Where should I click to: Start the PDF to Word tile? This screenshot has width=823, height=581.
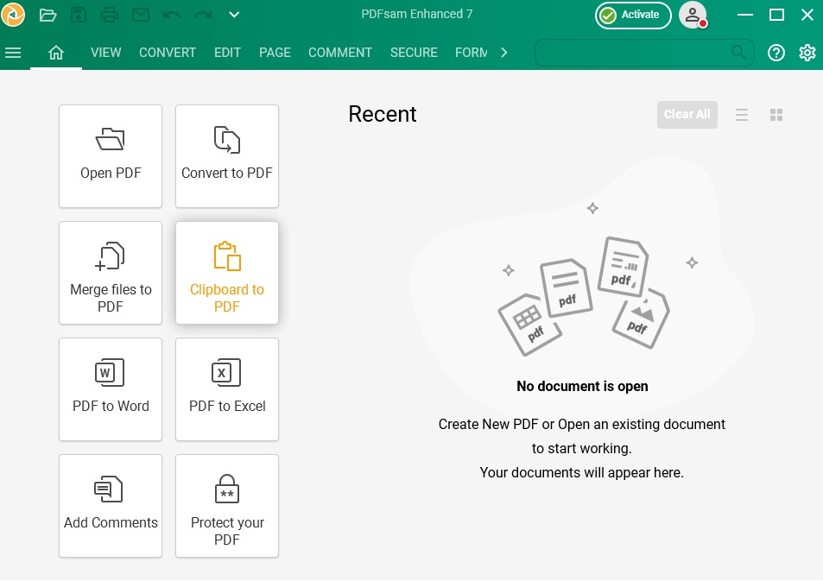tap(111, 389)
